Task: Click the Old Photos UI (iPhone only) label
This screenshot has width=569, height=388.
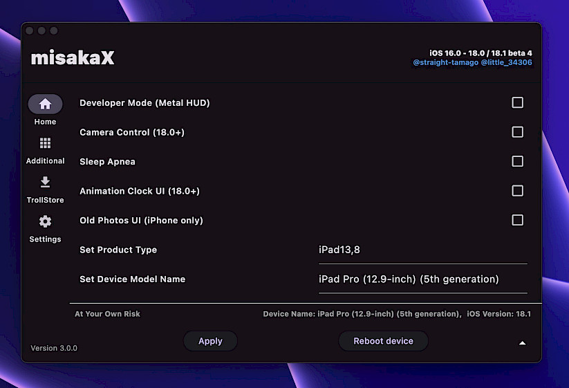Action: 141,221
